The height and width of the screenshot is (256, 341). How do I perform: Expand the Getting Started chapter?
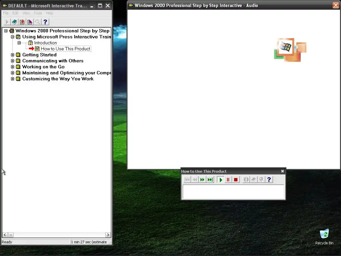tap(12, 55)
